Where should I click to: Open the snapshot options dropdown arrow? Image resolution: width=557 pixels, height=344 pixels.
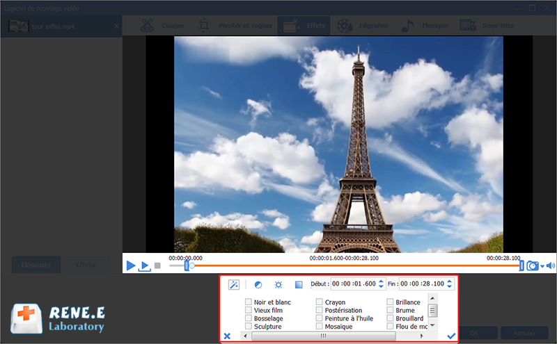[x=542, y=266]
